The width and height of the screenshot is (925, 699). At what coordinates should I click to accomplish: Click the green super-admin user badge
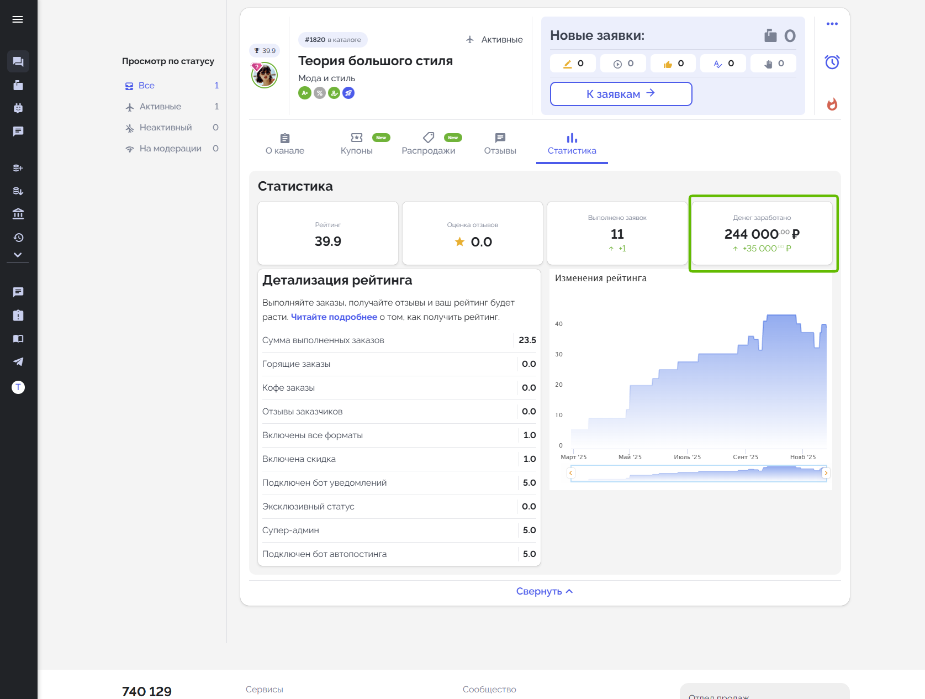point(334,93)
